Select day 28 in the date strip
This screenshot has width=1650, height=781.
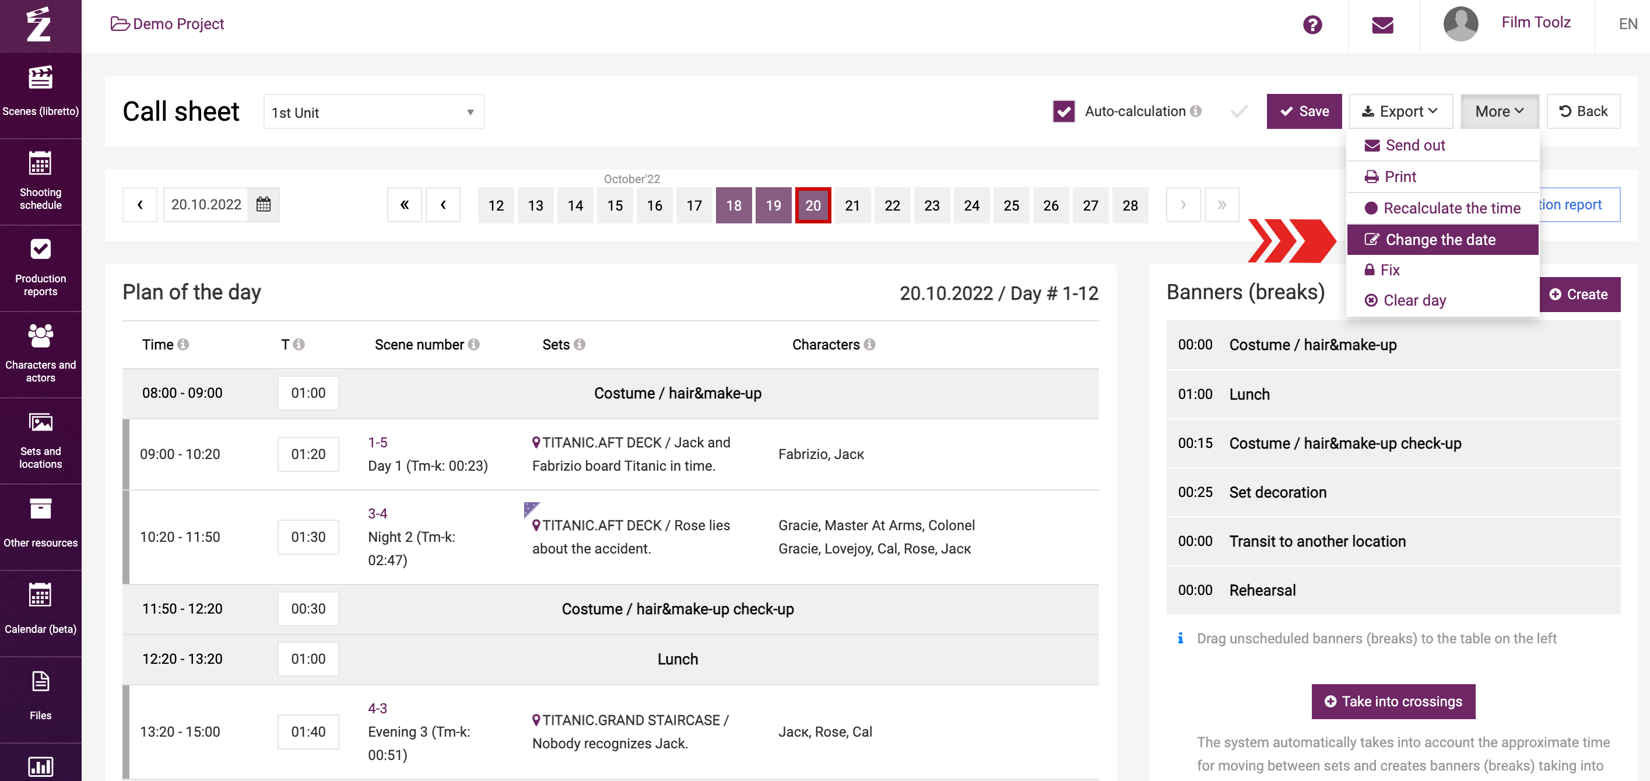[x=1130, y=205]
